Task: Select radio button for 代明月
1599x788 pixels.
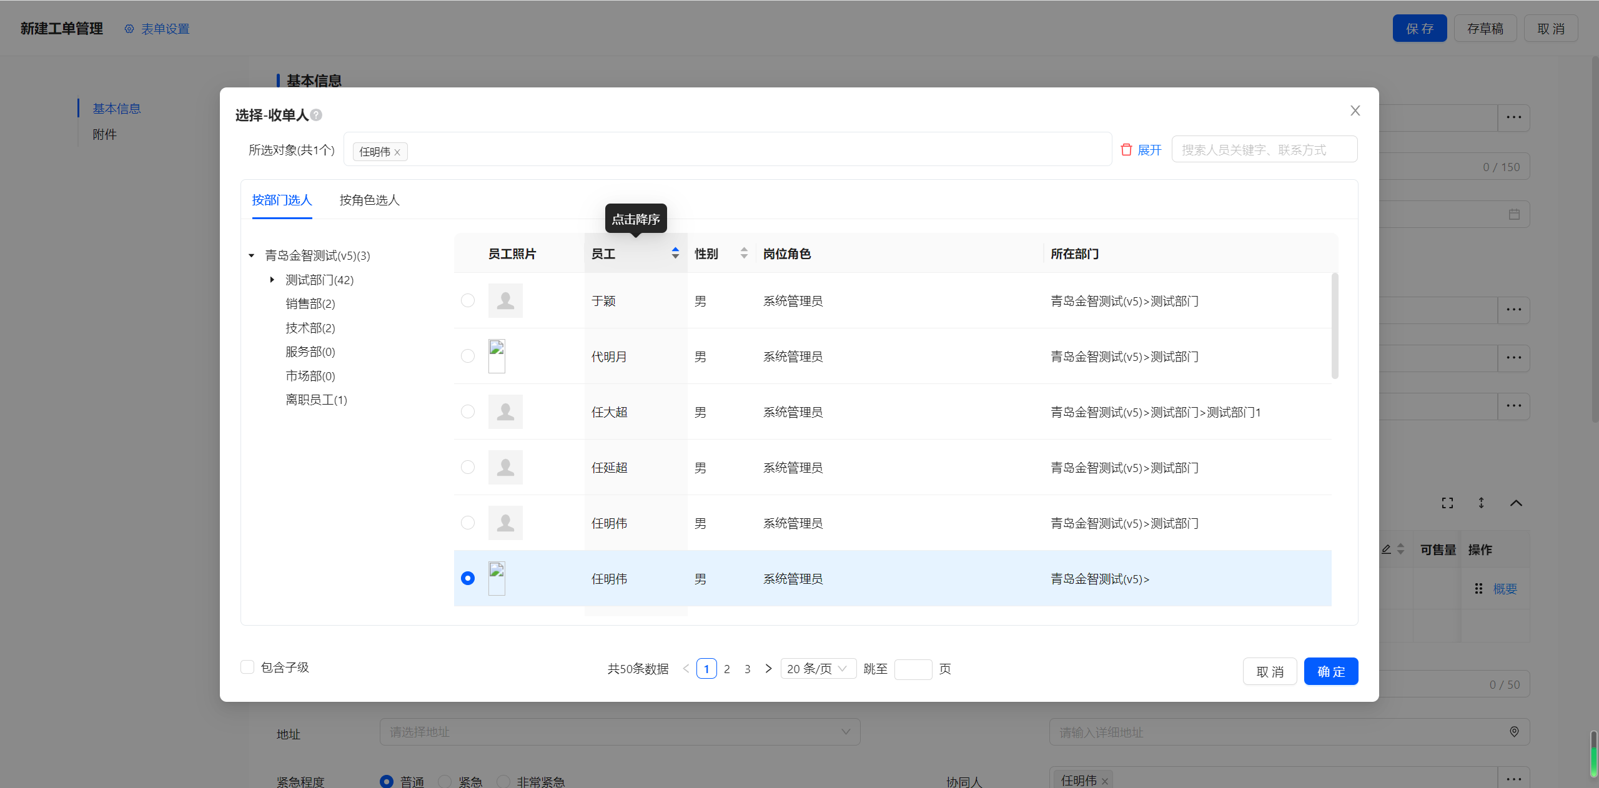Action: pyautogui.click(x=468, y=356)
